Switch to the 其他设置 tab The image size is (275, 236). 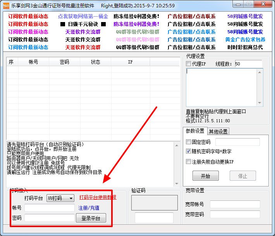[x=218, y=132]
